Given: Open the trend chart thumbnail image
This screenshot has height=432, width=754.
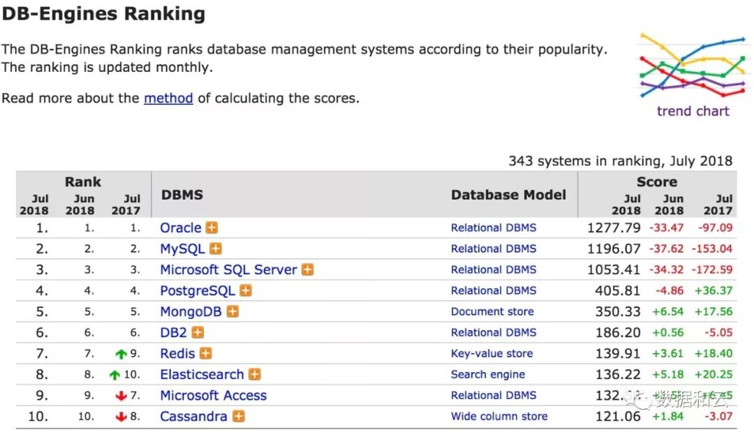Looking at the screenshot, I should 693,65.
